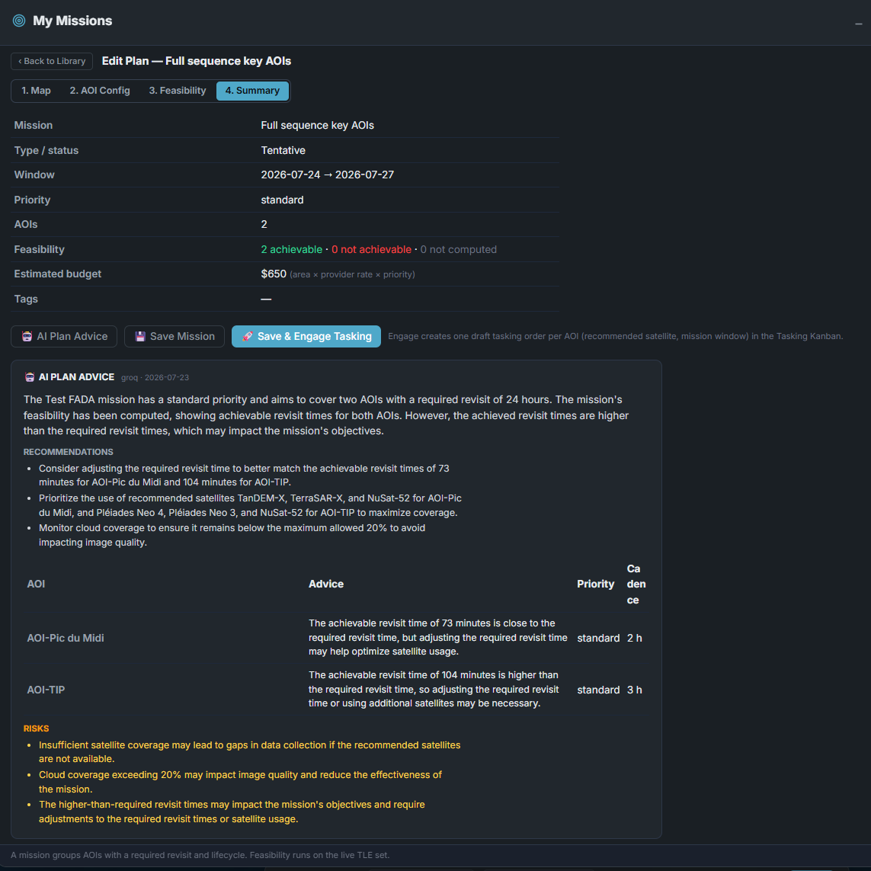Select the 4. Summary tab
Image resolution: width=871 pixels, height=871 pixels.
click(x=252, y=91)
